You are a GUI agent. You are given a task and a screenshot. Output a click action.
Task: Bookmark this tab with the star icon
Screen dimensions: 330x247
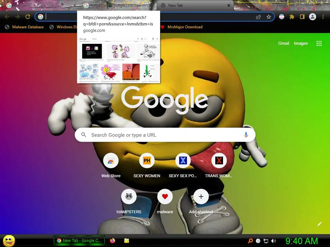click(x=269, y=17)
